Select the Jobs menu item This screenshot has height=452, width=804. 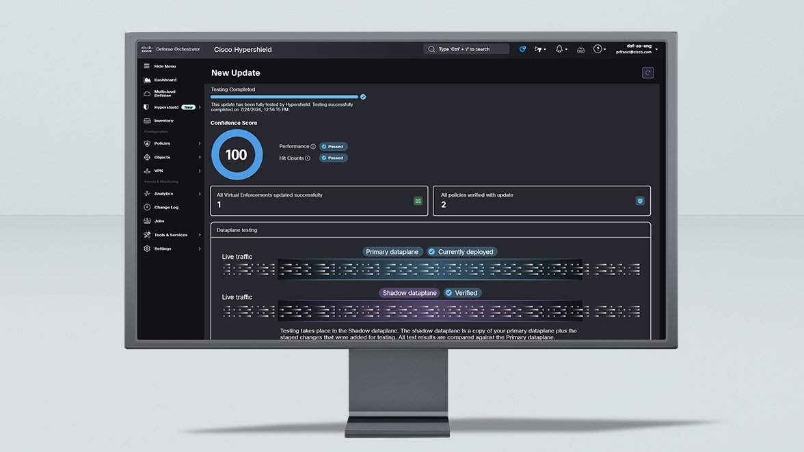(x=159, y=221)
